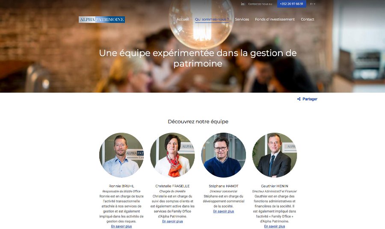
Task: Go to the Contact page
Action: [x=308, y=19]
